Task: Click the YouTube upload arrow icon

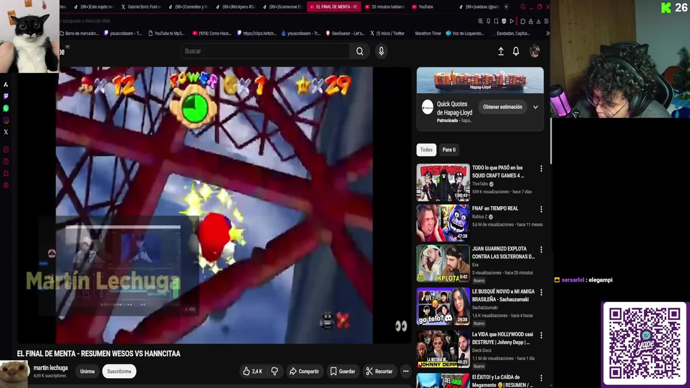Action: click(501, 51)
